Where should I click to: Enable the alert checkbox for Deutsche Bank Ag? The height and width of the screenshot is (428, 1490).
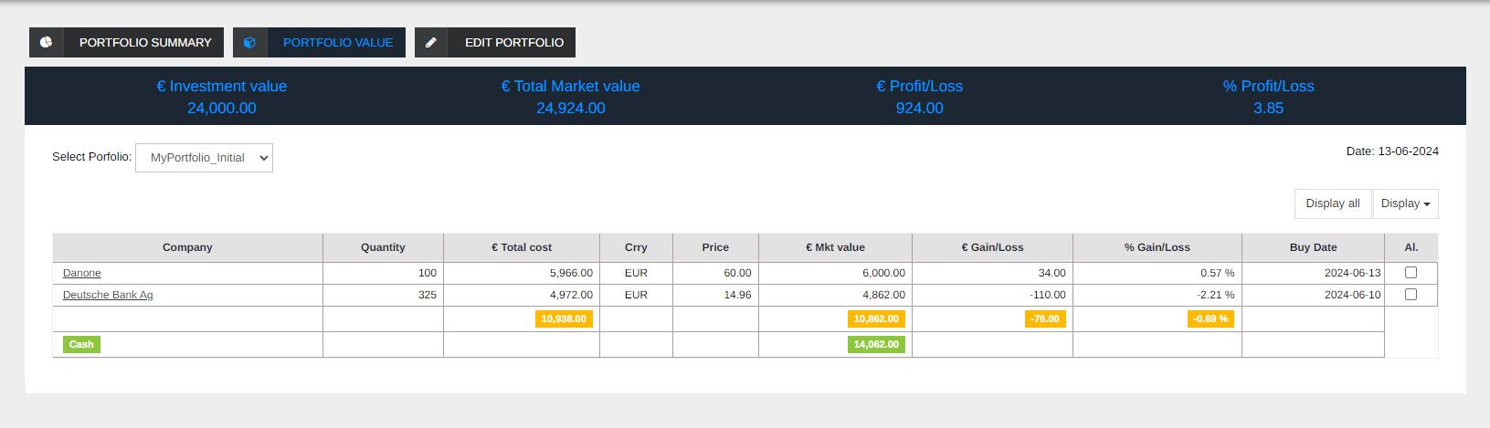1411,295
